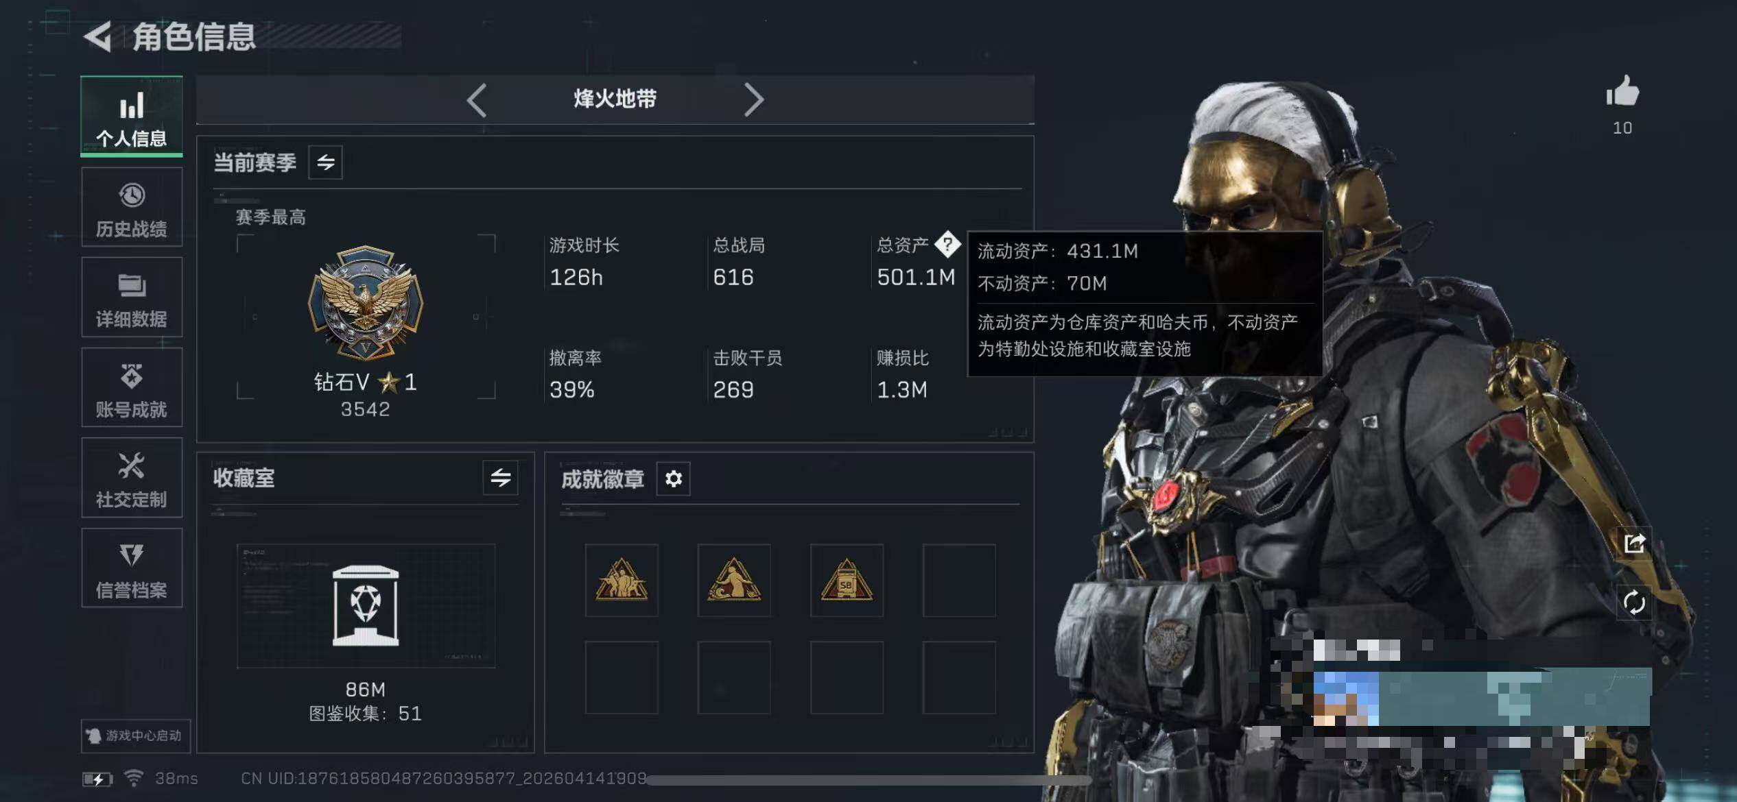Switch to next mode with right chevron
The width and height of the screenshot is (1737, 802).
tap(754, 100)
